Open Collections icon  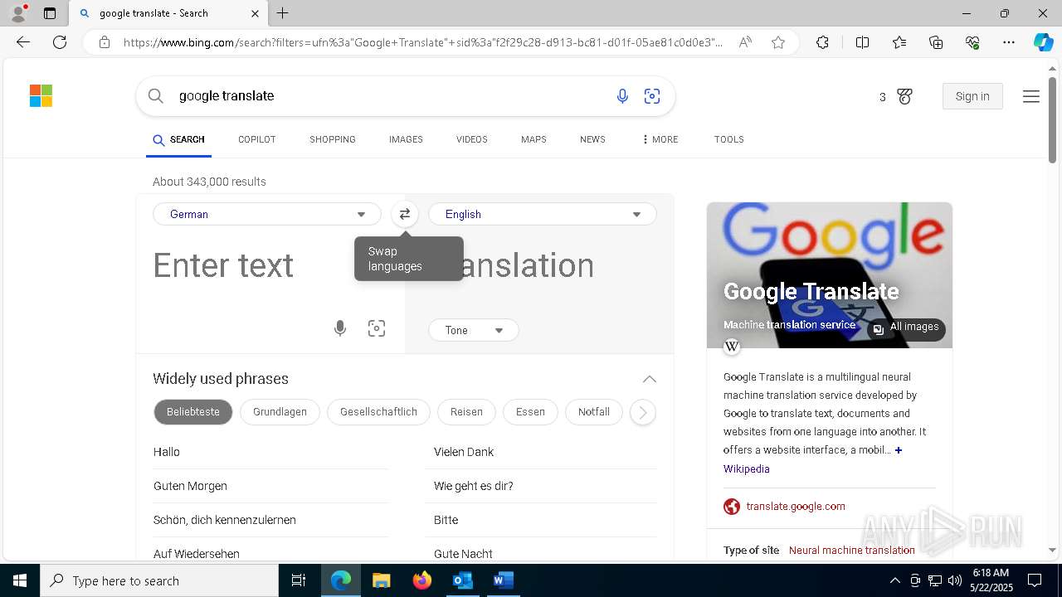pyautogui.click(x=936, y=42)
